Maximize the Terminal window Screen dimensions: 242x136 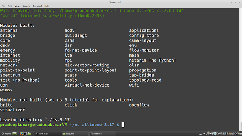[x=236, y=2]
